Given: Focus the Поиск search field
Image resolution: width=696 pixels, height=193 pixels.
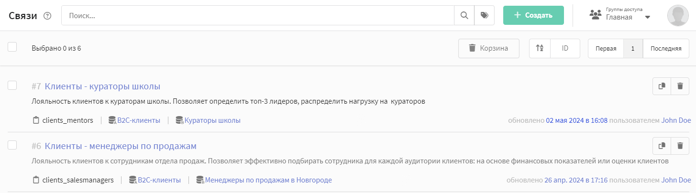Looking at the screenshot, I should pos(258,15).
